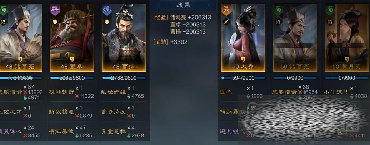Click the 国色 skill under 大乔
Image resolution: width=370 pixels, height=145 pixels.
point(226,92)
